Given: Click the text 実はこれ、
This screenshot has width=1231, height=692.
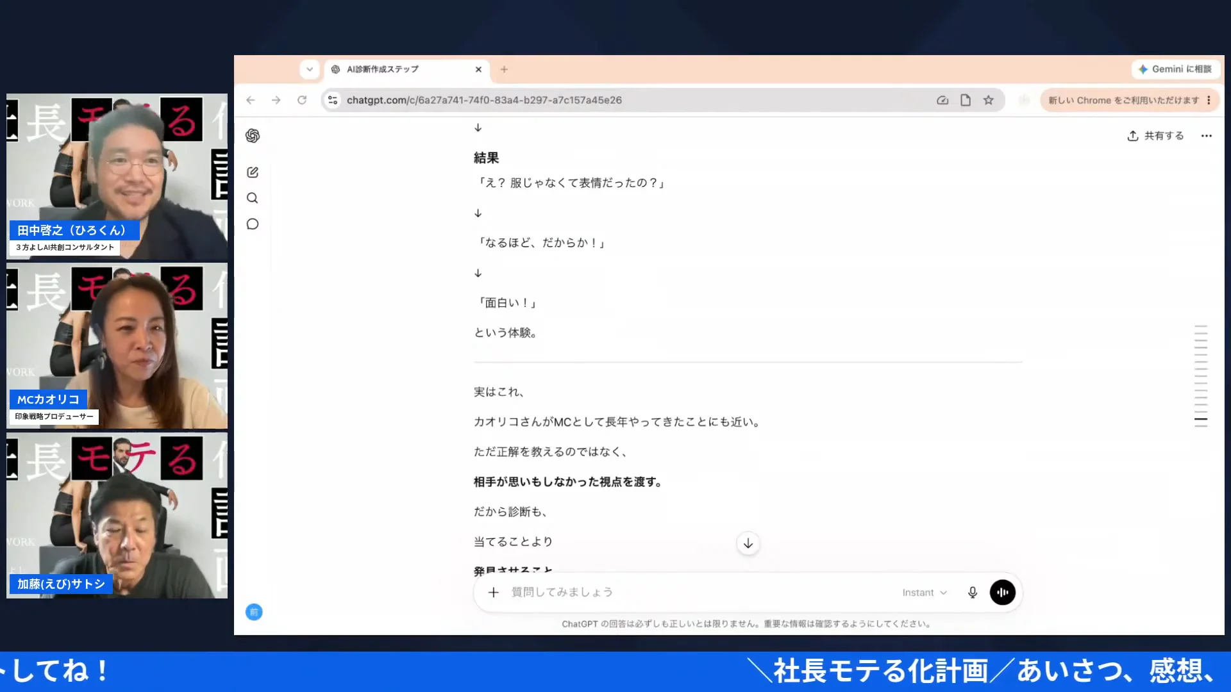Looking at the screenshot, I should (x=501, y=392).
